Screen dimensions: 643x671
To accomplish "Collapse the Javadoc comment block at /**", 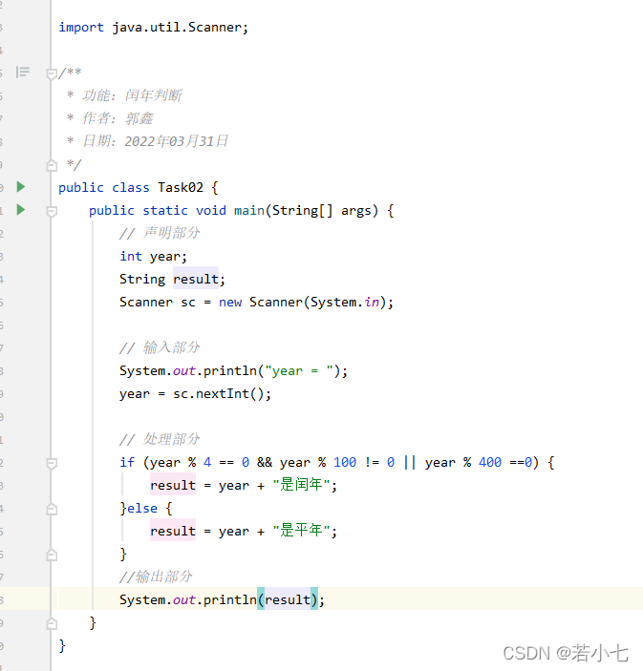I will pos(52,74).
